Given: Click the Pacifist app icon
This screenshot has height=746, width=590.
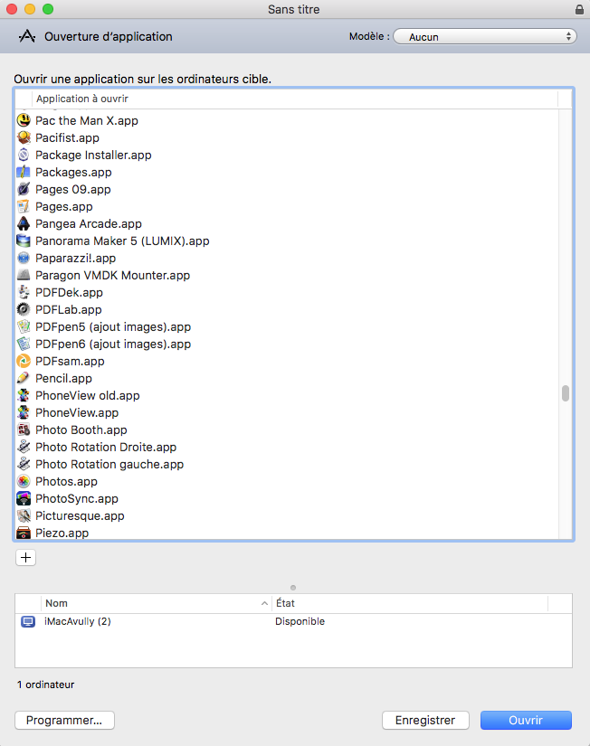Looking at the screenshot, I should pos(24,137).
